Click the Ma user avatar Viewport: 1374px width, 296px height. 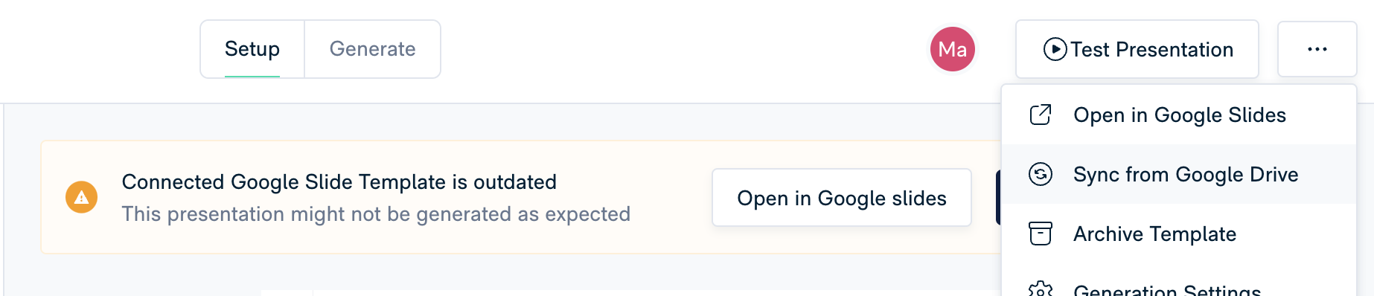point(952,49)
